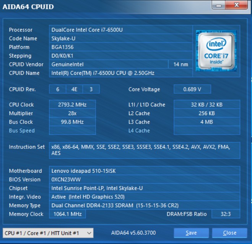Click the L4 Cache link label
Viewport: 252px width, 244px height.
point(139,130)
